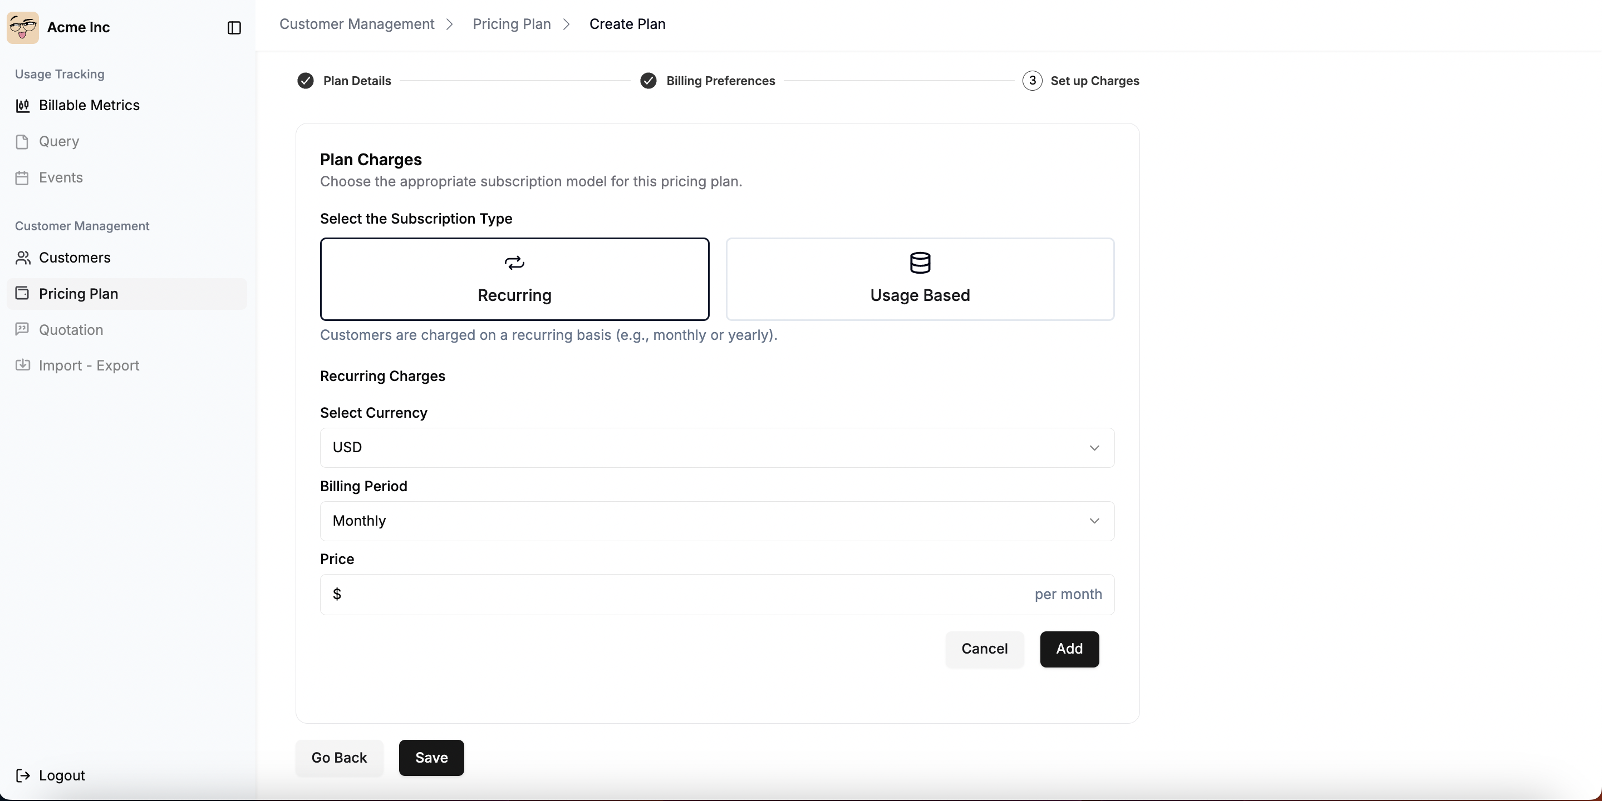Viewport: 1602px width, 801px height.
Task: Collapse the sidebar with panel toggle icon
Action: point(234,28)
